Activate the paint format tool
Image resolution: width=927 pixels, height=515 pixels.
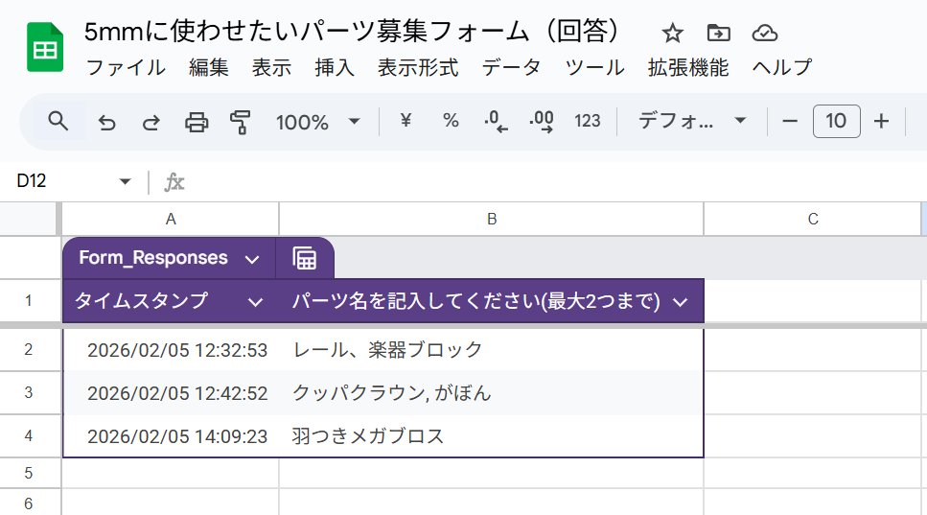pyautogui.click(x=240, y=123)
